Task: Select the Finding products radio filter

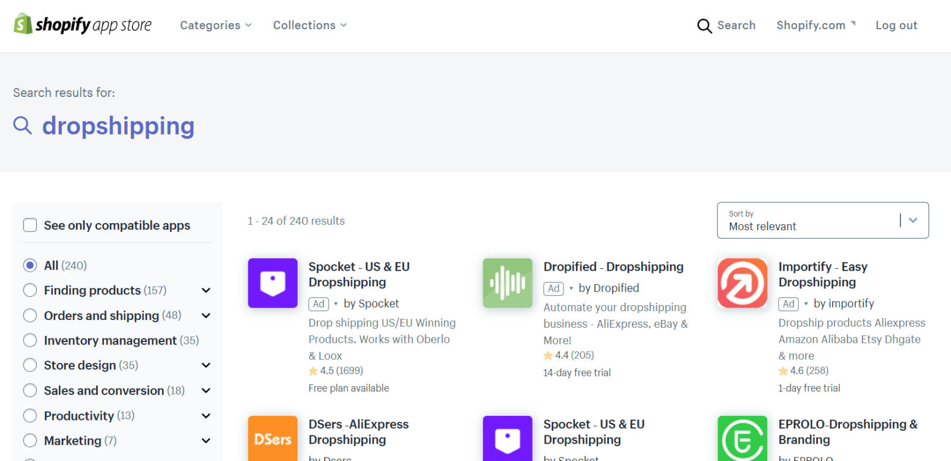Action: (30, 290)
